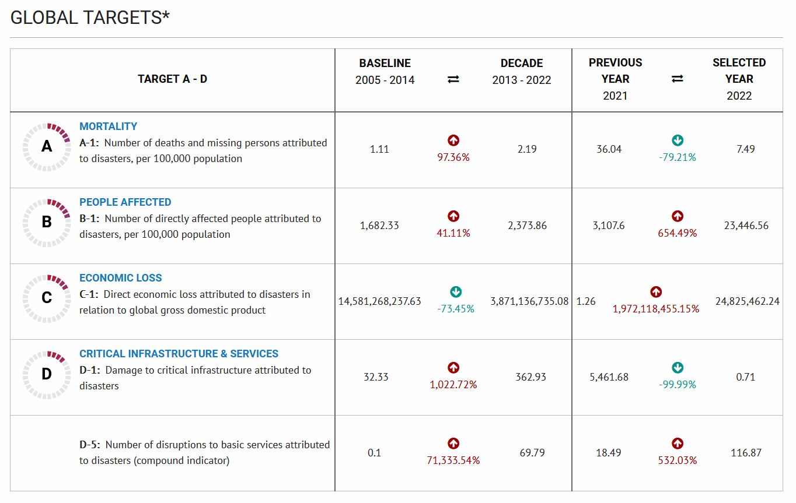Click red up arrow above 1,972,118,455.15%

point(656,291)
